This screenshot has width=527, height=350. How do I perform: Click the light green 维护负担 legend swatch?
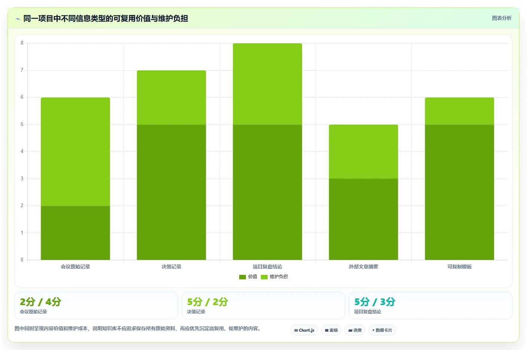click(264, 277)
